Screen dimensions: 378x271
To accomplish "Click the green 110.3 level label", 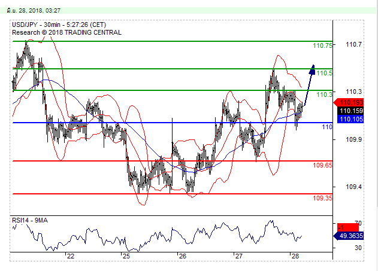I will tap(324, 95).
